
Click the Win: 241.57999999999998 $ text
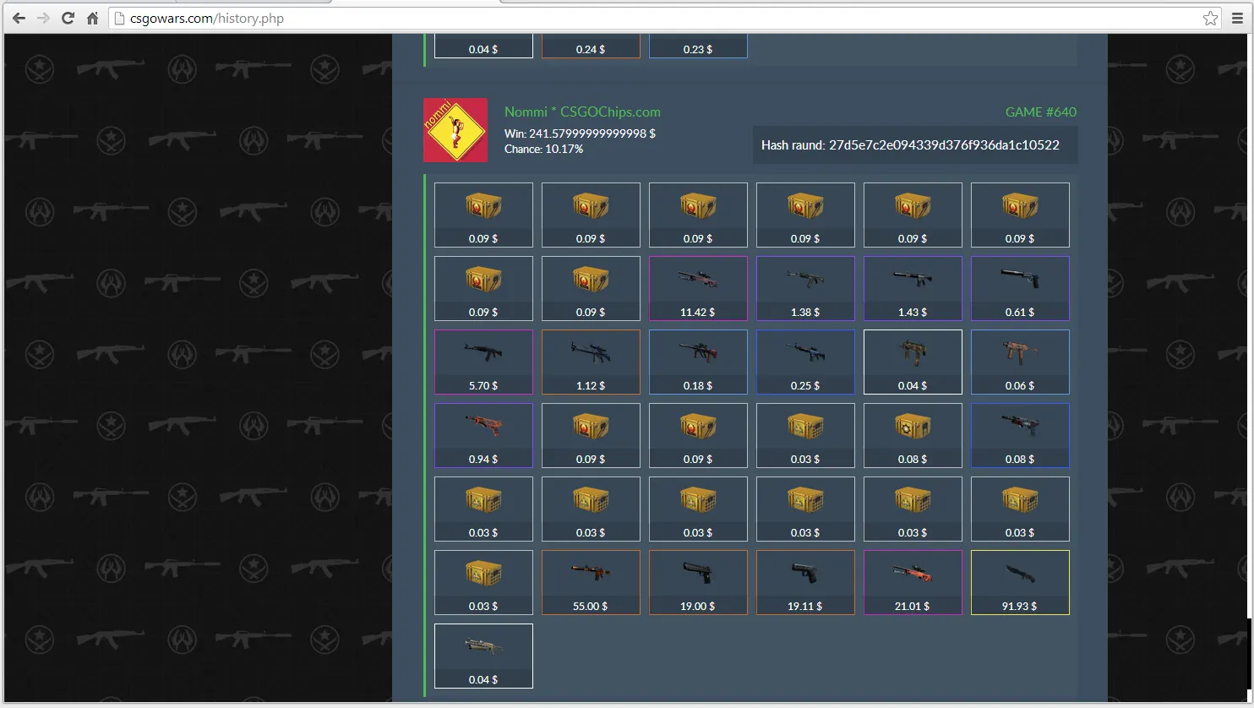[580, 133]
